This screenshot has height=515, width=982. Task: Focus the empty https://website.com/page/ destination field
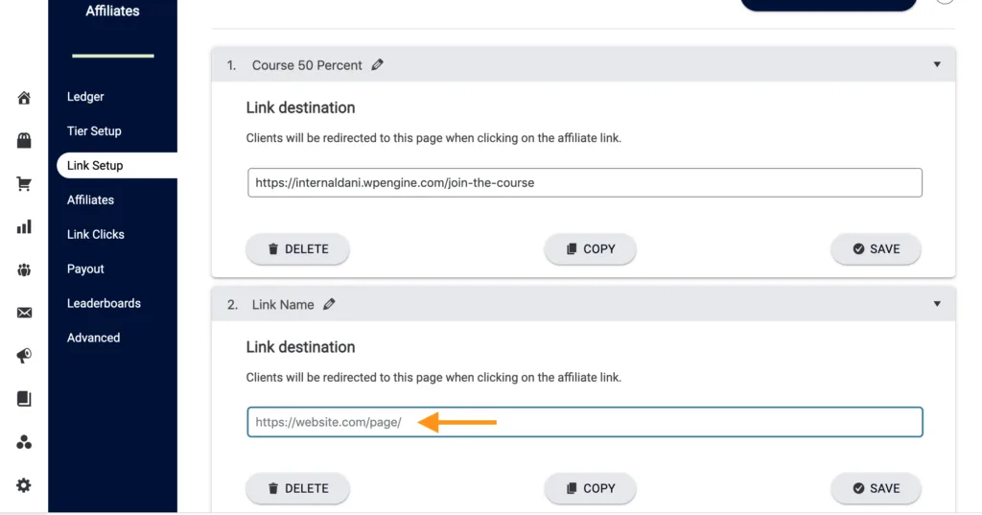[x=584, y=422]
